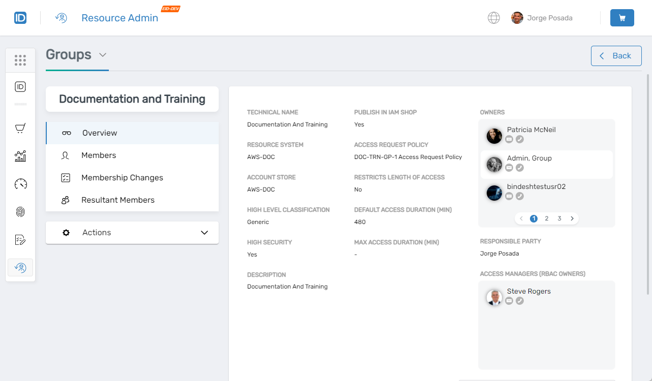652x381 pixels.
Task: Click the analytics chart icon in sidebar
Action: [20, 156]
